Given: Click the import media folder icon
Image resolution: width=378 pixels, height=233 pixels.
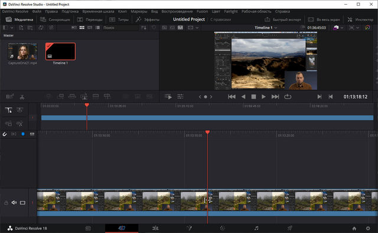Looking at the screenshot, I should [30, 28].
